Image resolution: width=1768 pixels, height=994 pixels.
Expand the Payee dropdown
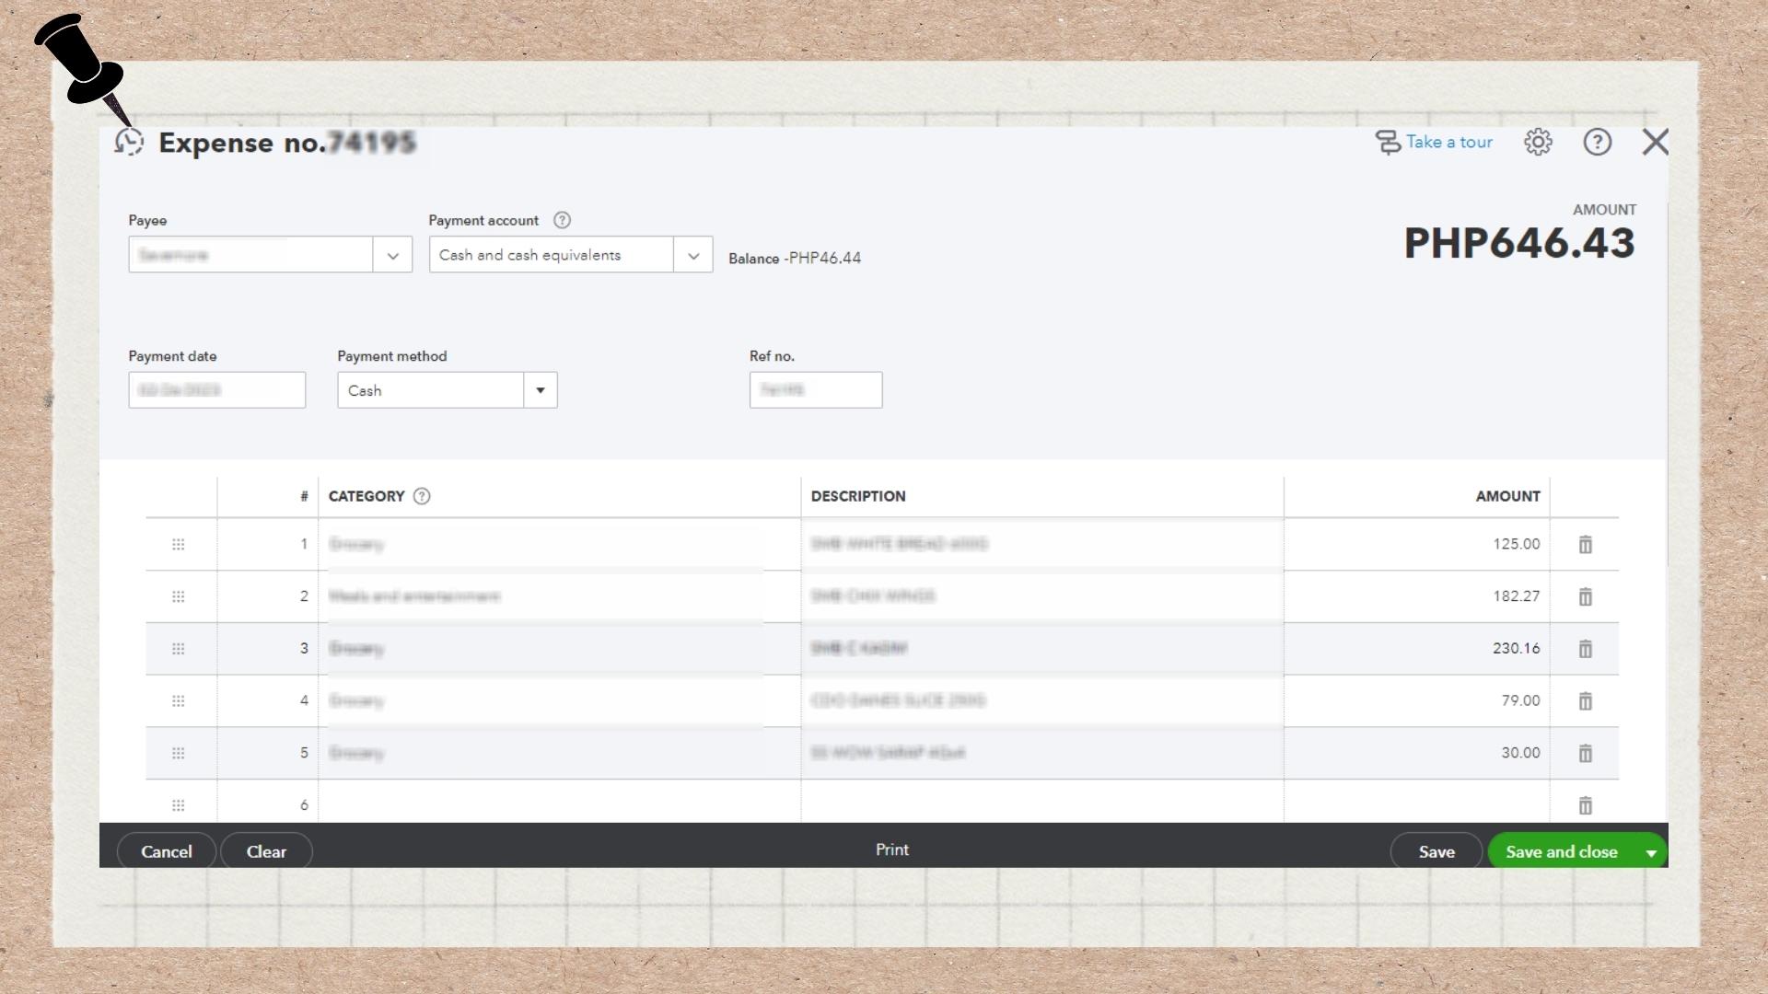tap(393, 255)
